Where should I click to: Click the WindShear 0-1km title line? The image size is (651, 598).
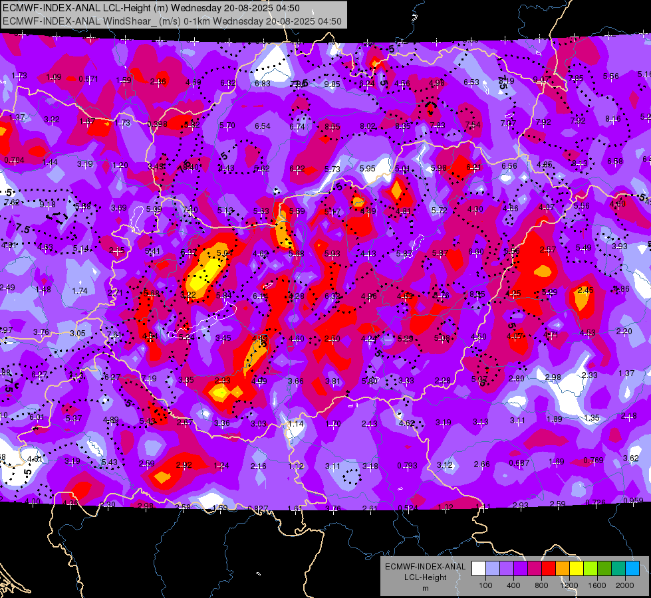(x=172, y=21)
